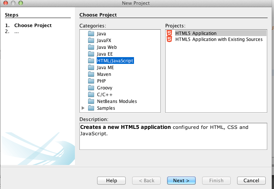Click the PHP folder icon

click(x=91, y=81)
